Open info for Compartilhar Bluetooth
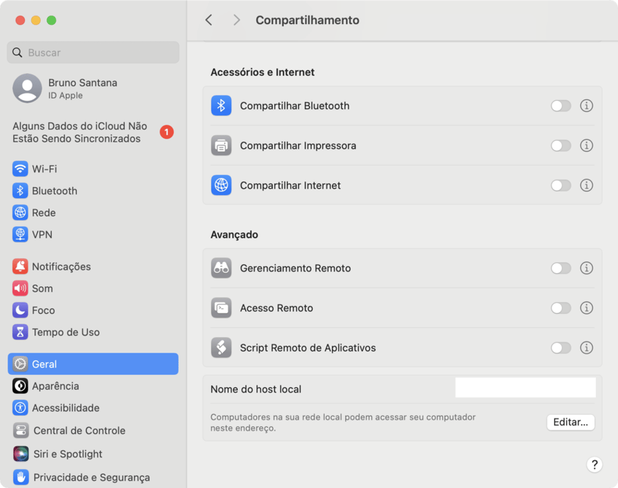This screenshot has height=488, width=618. 587,105
